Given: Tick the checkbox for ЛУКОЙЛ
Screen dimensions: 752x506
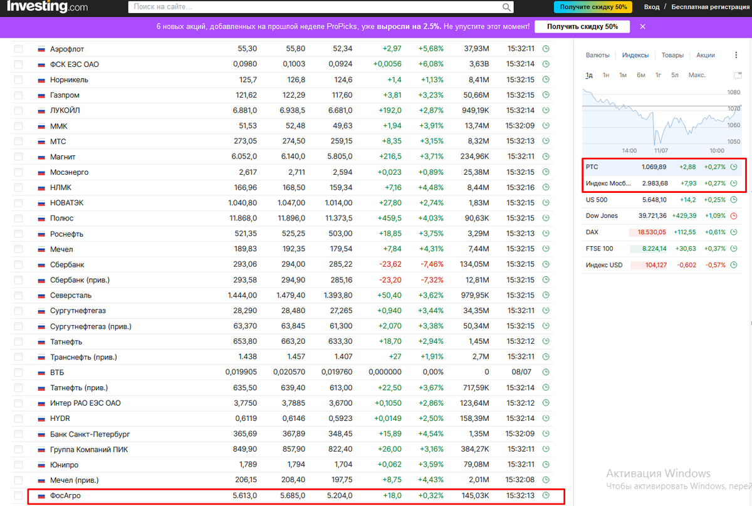Looking at the screenshot, I should pos(18,111).
